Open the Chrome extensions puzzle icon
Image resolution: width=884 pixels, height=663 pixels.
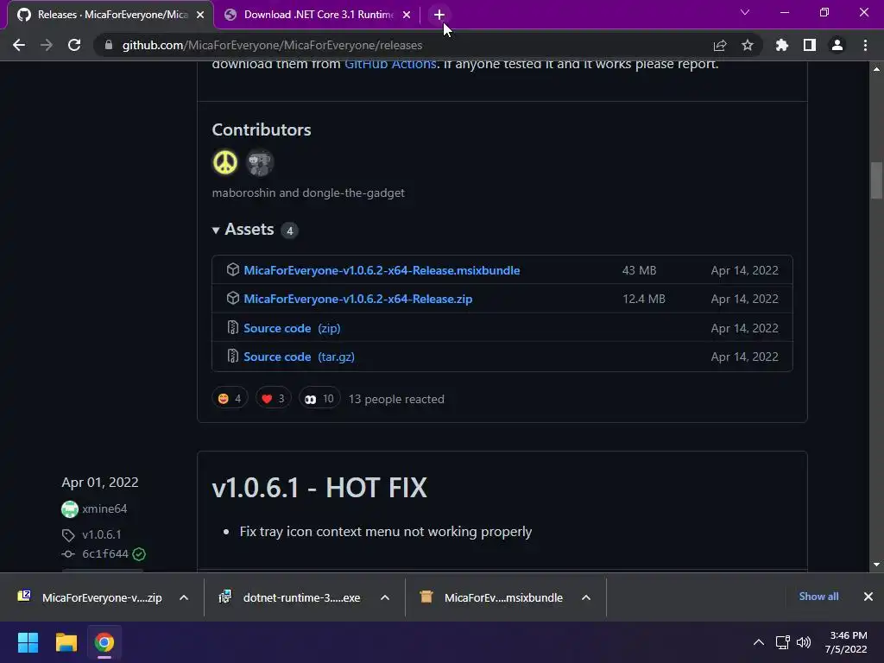tap(782, 45)
